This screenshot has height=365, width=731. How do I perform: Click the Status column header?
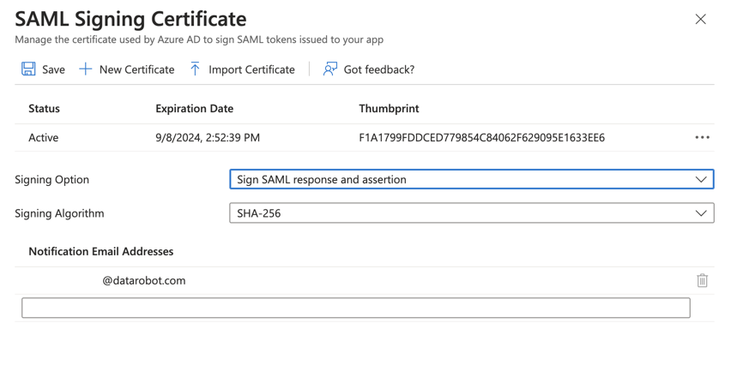(x=44, y=109)
